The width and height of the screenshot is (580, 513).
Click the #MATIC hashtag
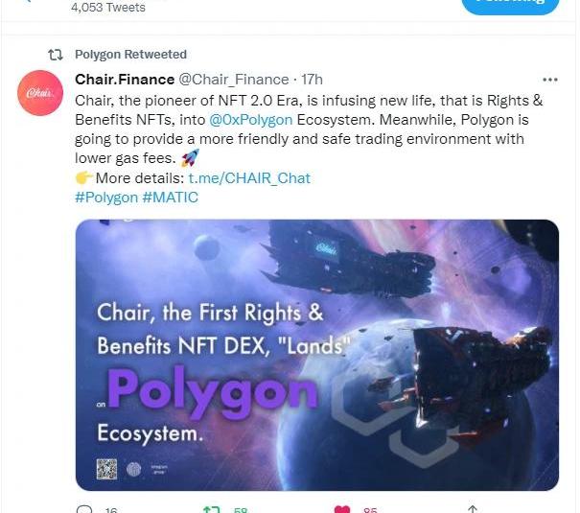pyautogui.click(x=171, y=198)
